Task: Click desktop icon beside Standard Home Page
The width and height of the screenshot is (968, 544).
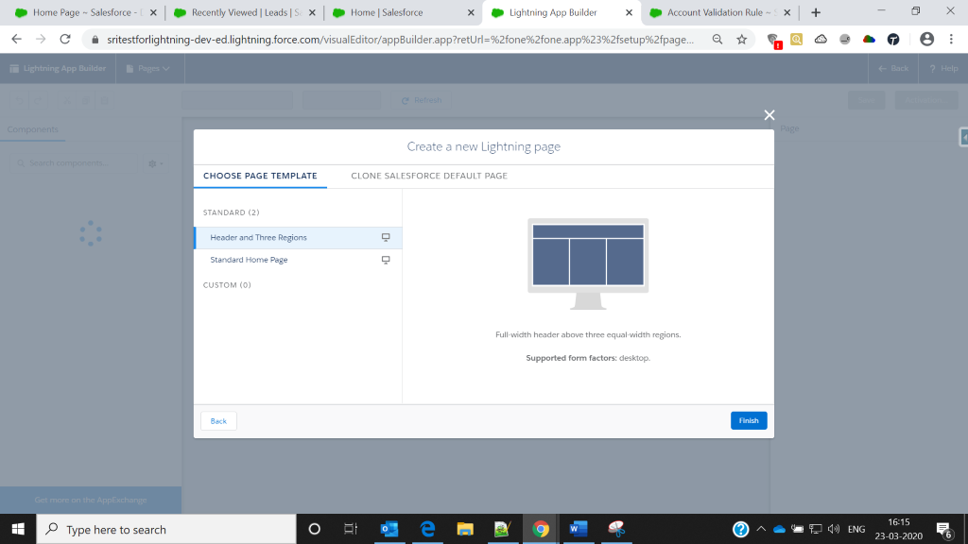Action: (385, 260)
